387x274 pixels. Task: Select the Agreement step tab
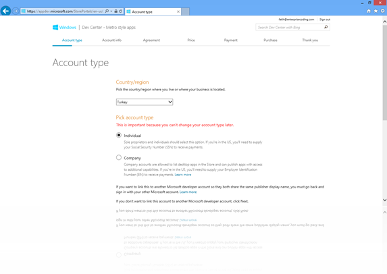pos(151,40)
